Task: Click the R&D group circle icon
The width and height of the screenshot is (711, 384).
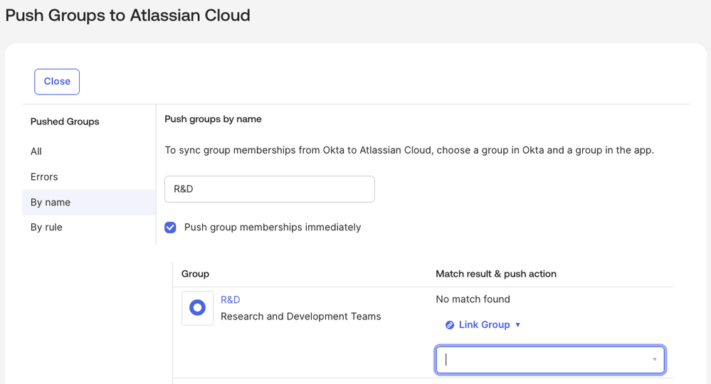Action: (197, 308)
